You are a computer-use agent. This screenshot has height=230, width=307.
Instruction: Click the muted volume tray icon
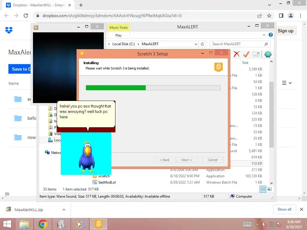pos(264,224)
